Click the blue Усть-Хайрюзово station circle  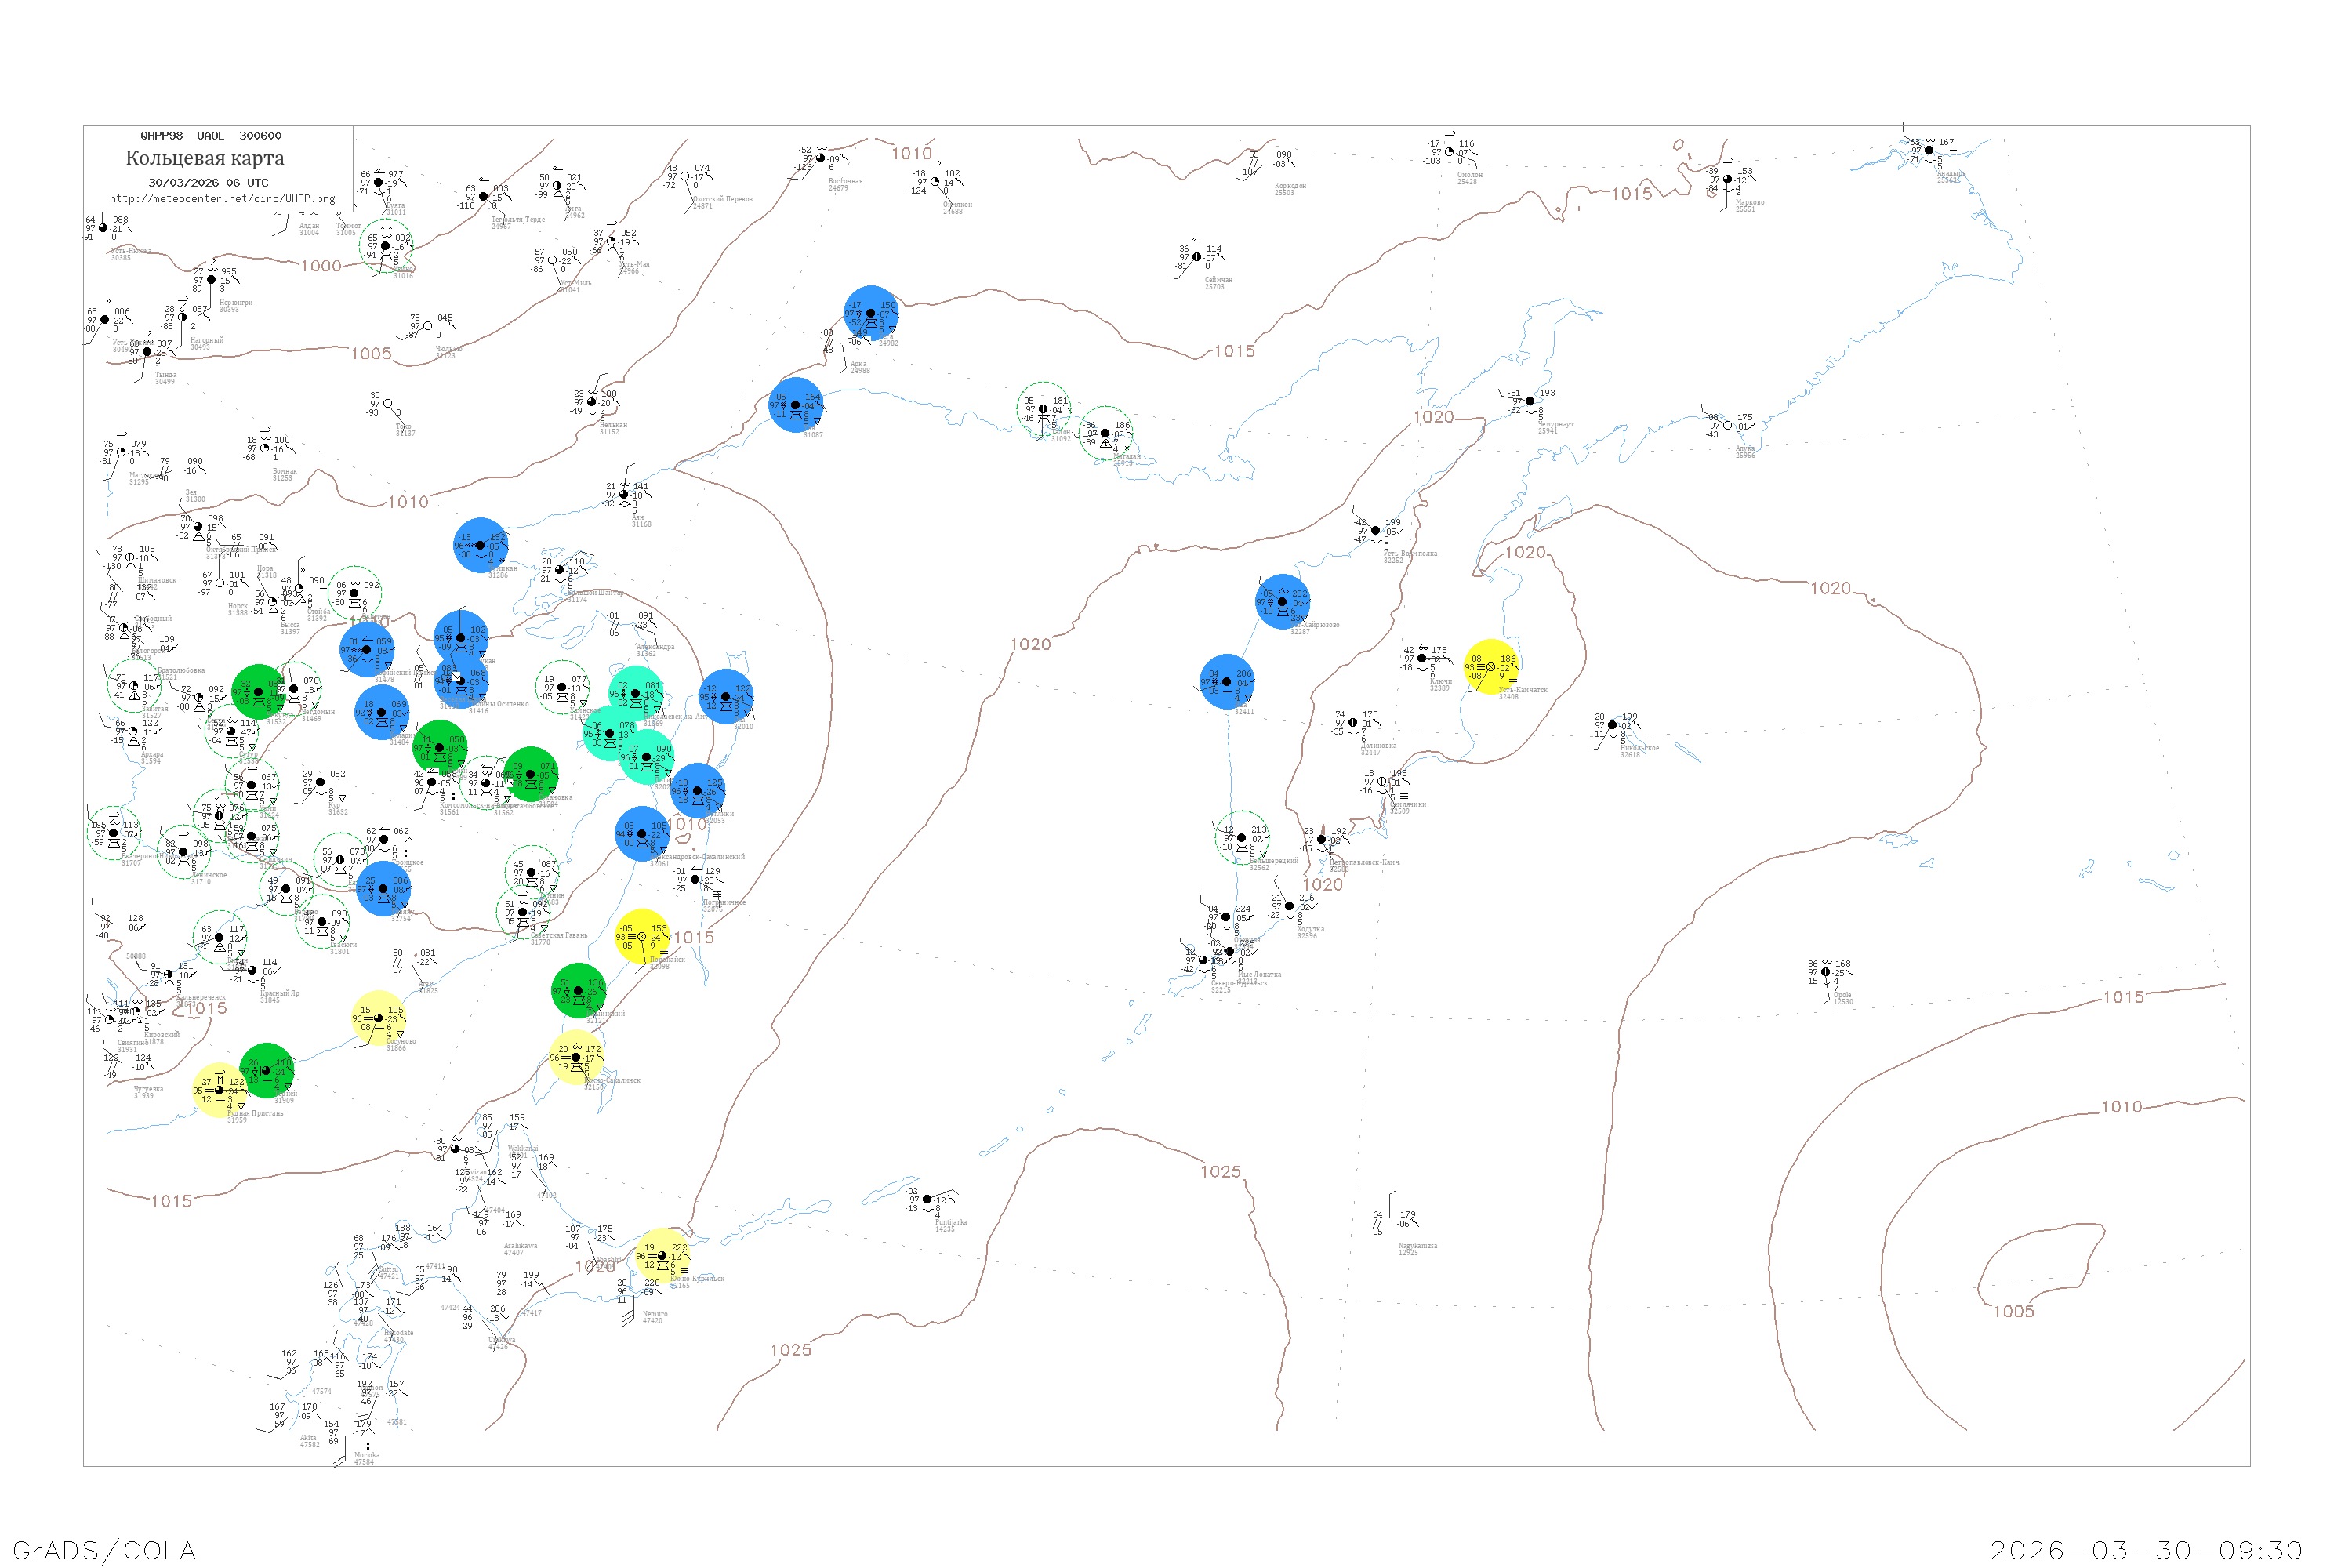click(1282, 602)
